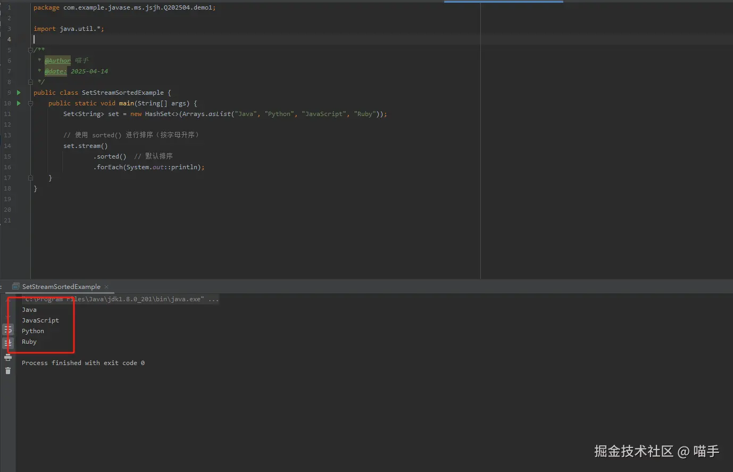Click the import java.util.* statement
Image resolution: width=733 pixels, height=472 pixels.
tap(69, 29)
